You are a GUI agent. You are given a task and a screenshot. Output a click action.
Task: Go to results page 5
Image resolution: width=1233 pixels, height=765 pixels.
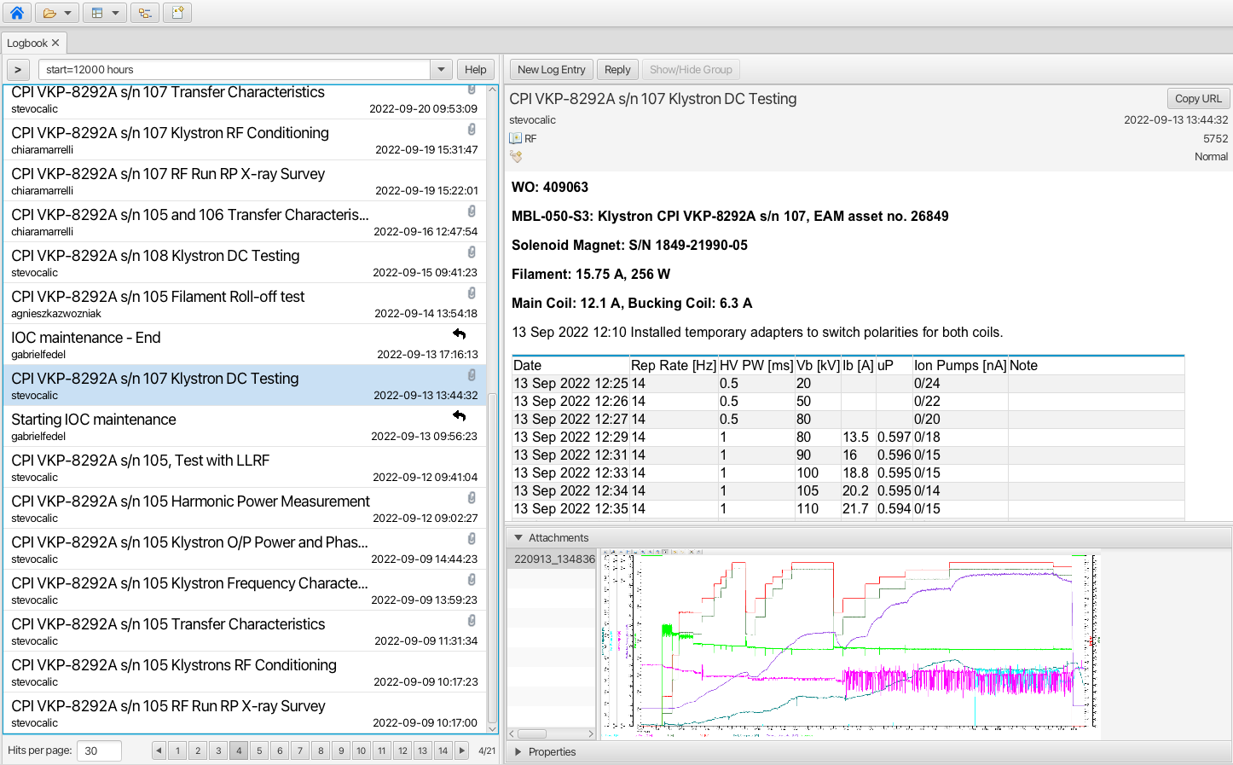(x=259, y=751)
